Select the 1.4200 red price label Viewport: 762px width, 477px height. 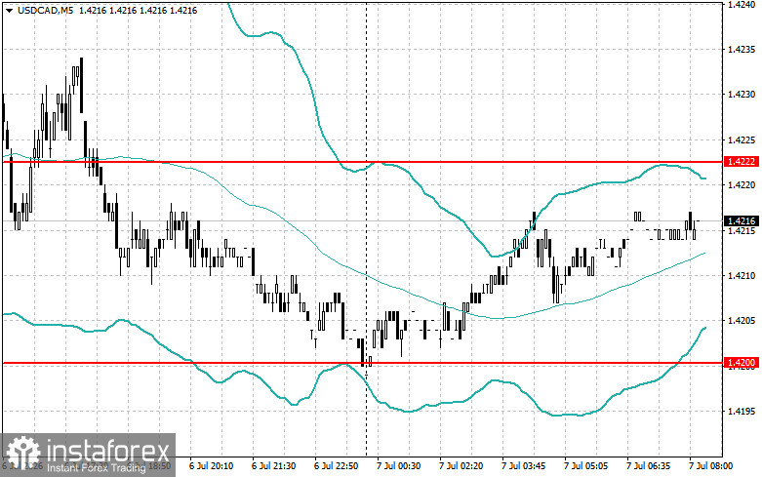(x=742, y=363)
